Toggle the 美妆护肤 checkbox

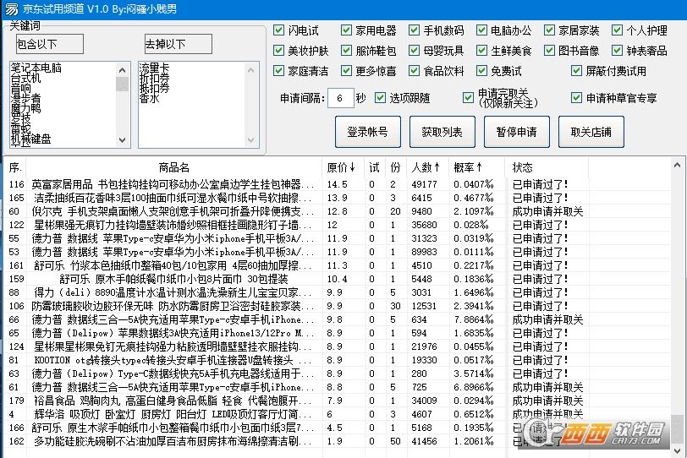pyautogui.click(x=278, y=51)
